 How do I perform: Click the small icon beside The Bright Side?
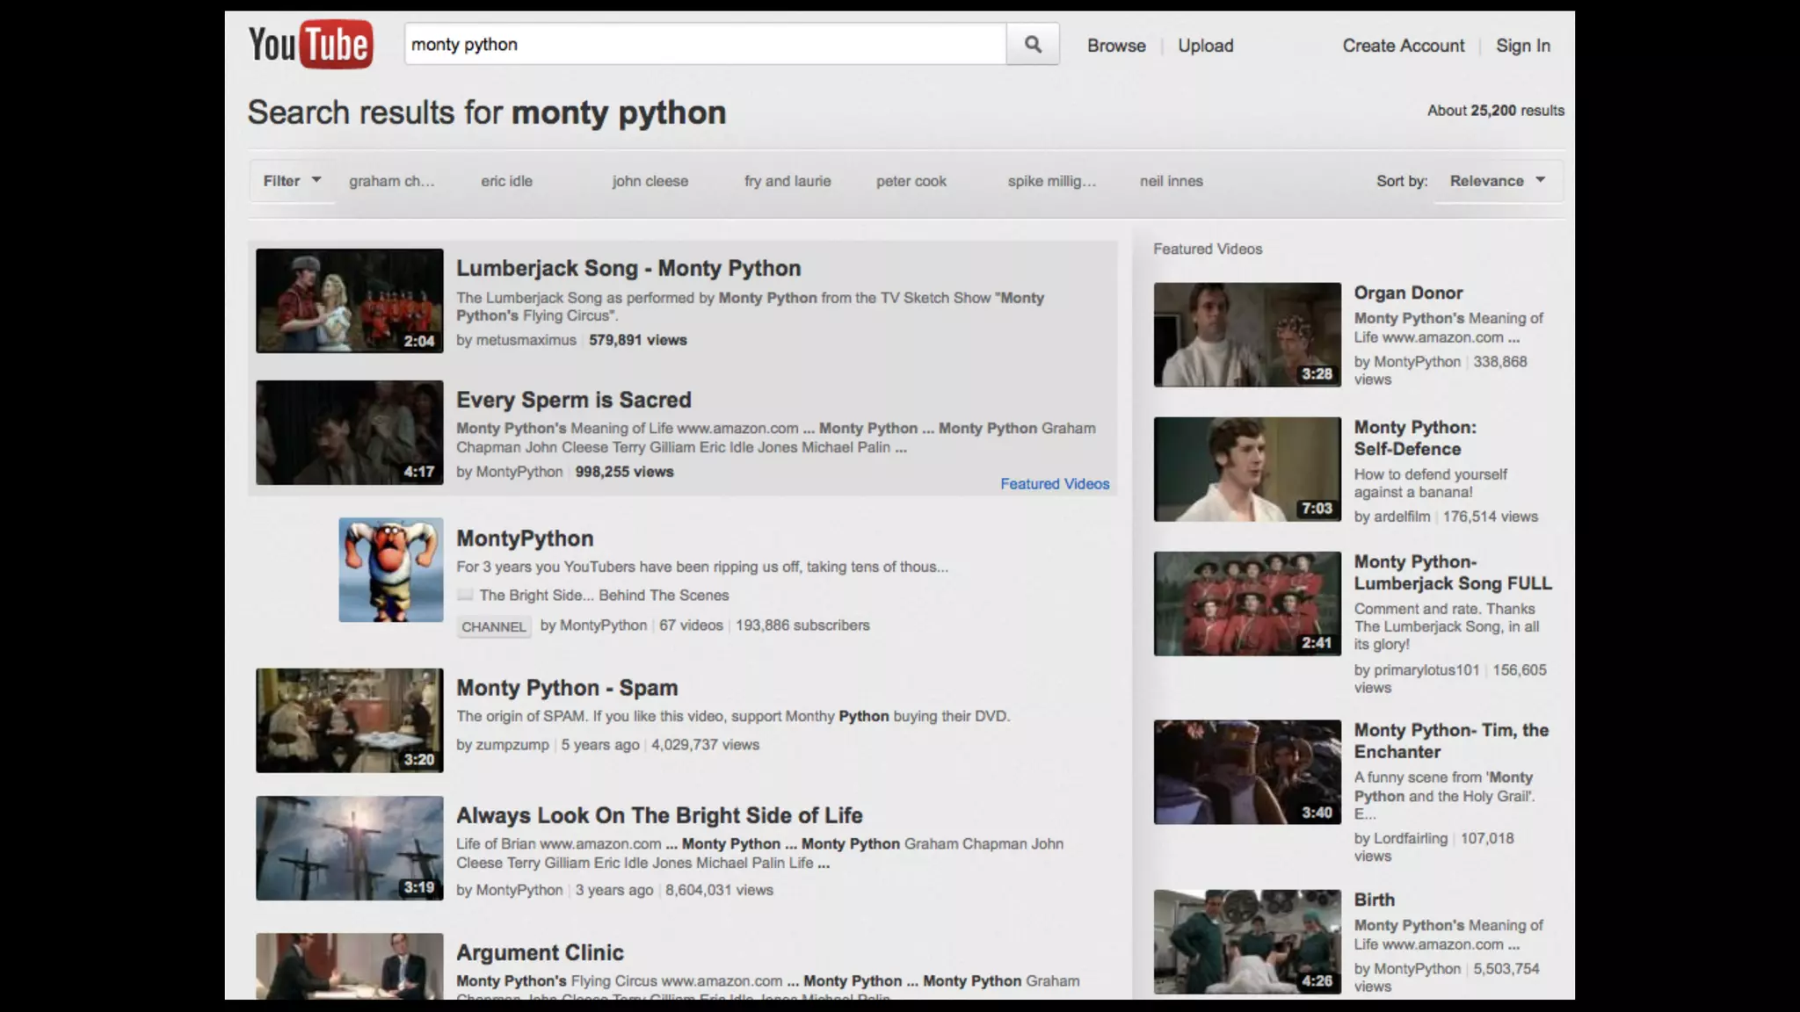pos(465,595)
